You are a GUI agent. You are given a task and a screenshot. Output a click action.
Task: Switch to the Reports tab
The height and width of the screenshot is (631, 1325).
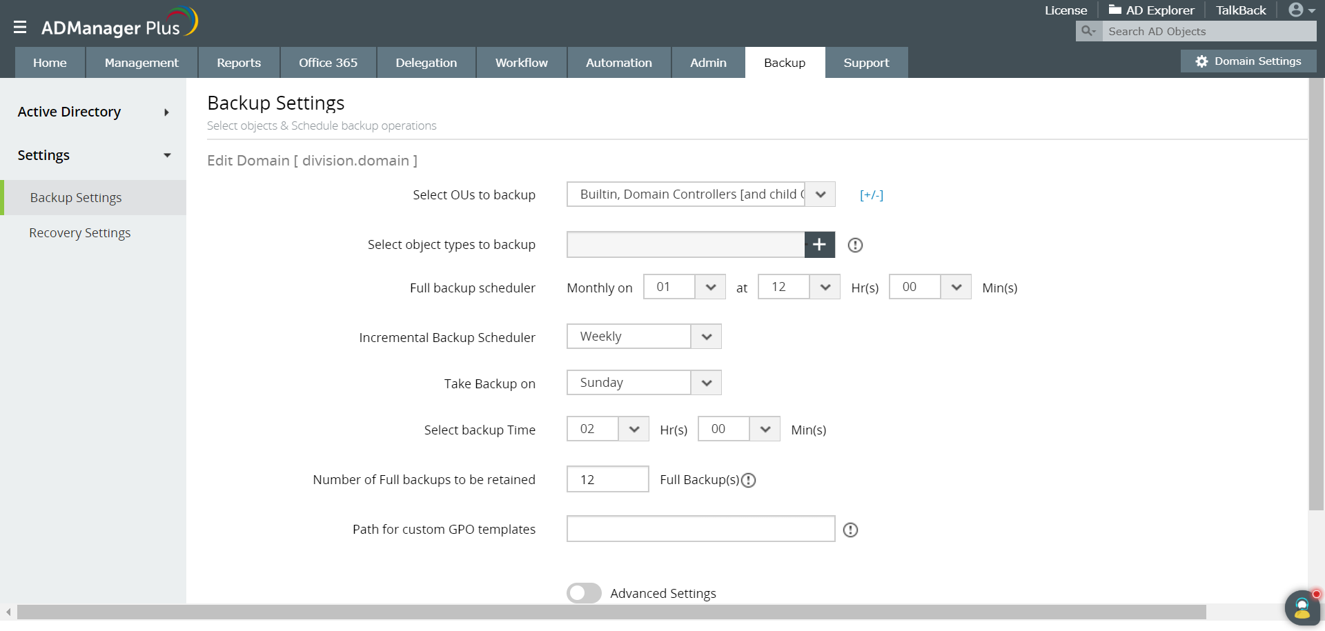[x=239, y=63]
